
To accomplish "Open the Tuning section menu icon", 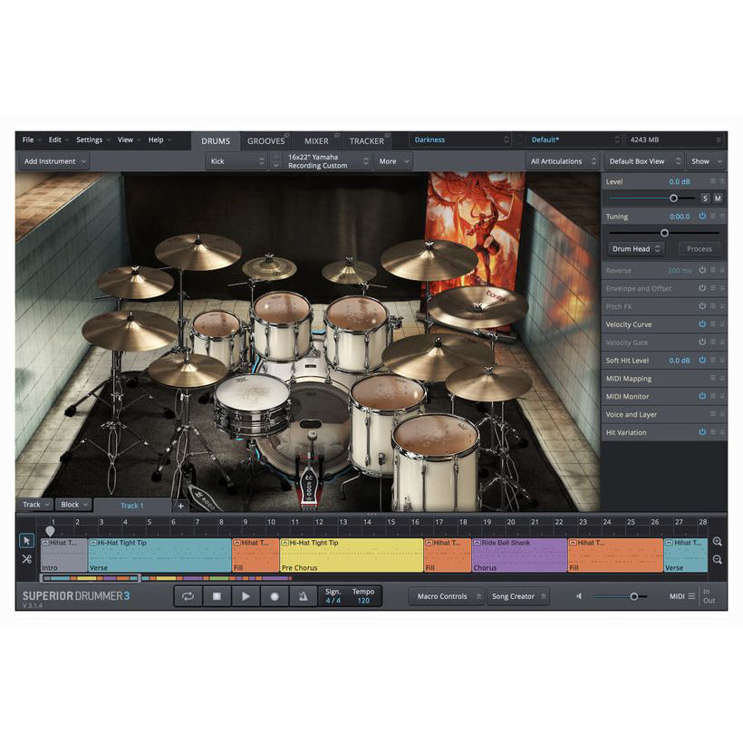I will 713,216.
